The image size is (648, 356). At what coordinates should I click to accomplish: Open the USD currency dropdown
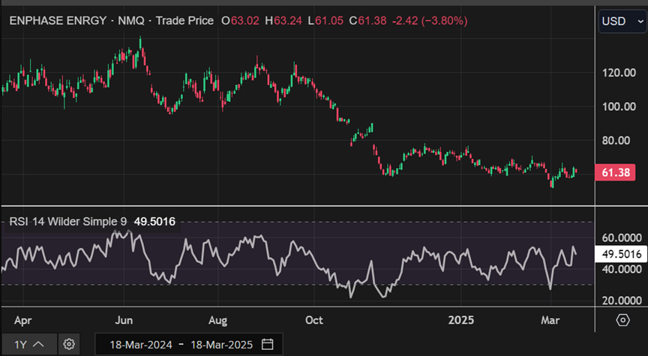622,22
